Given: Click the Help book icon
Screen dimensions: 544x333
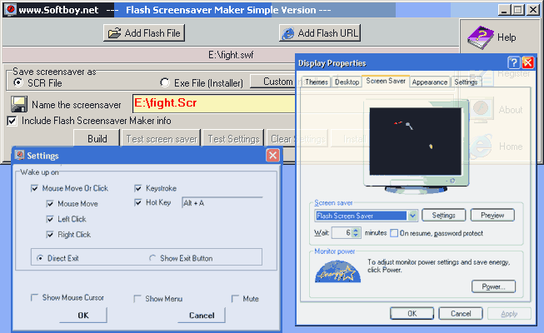Looking at the screenshot, I should point(480,37).
